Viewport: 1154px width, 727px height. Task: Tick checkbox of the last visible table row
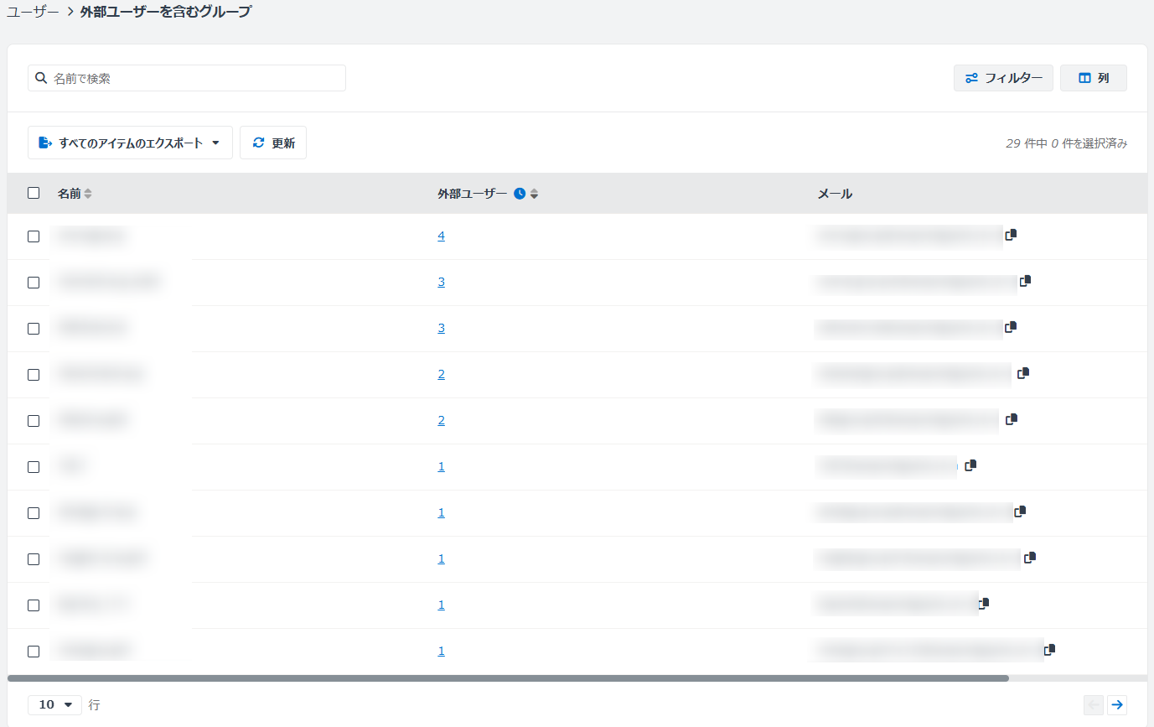coord(34,652)
